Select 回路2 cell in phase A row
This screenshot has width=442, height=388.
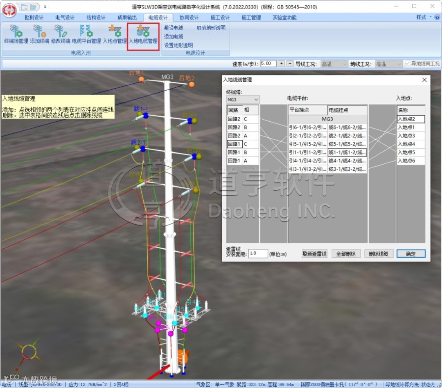(235, 136)
